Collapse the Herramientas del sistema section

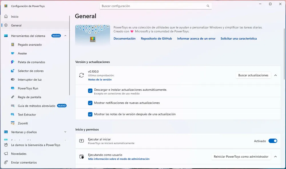click(65, 36)
